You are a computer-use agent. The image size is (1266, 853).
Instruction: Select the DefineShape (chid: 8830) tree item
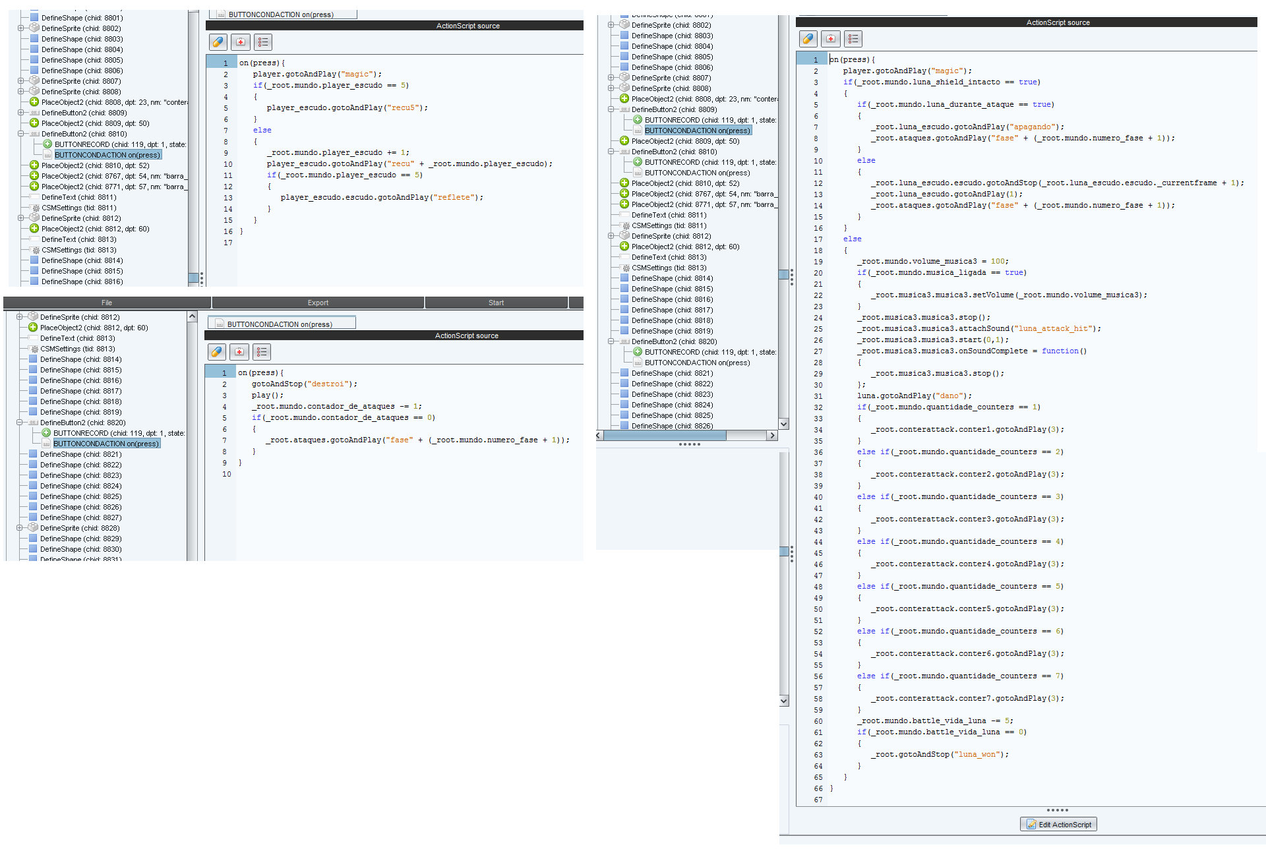80,549
